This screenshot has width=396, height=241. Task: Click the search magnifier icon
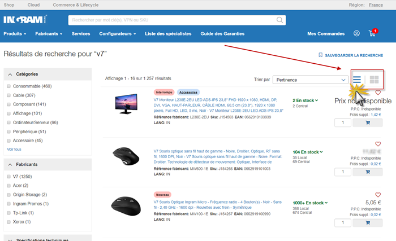click(x=279, y=20)
